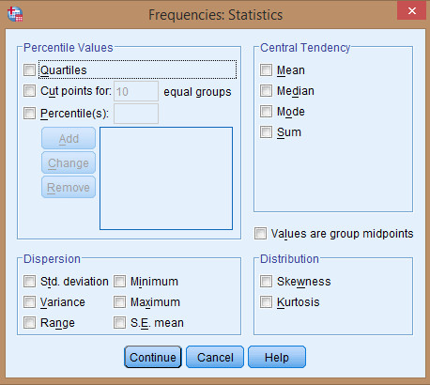
Task: Click the Add button
Action: coord(69,138)
